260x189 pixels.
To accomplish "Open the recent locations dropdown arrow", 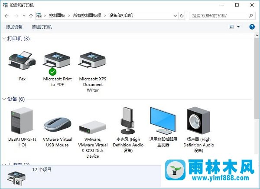I will 24,16.
